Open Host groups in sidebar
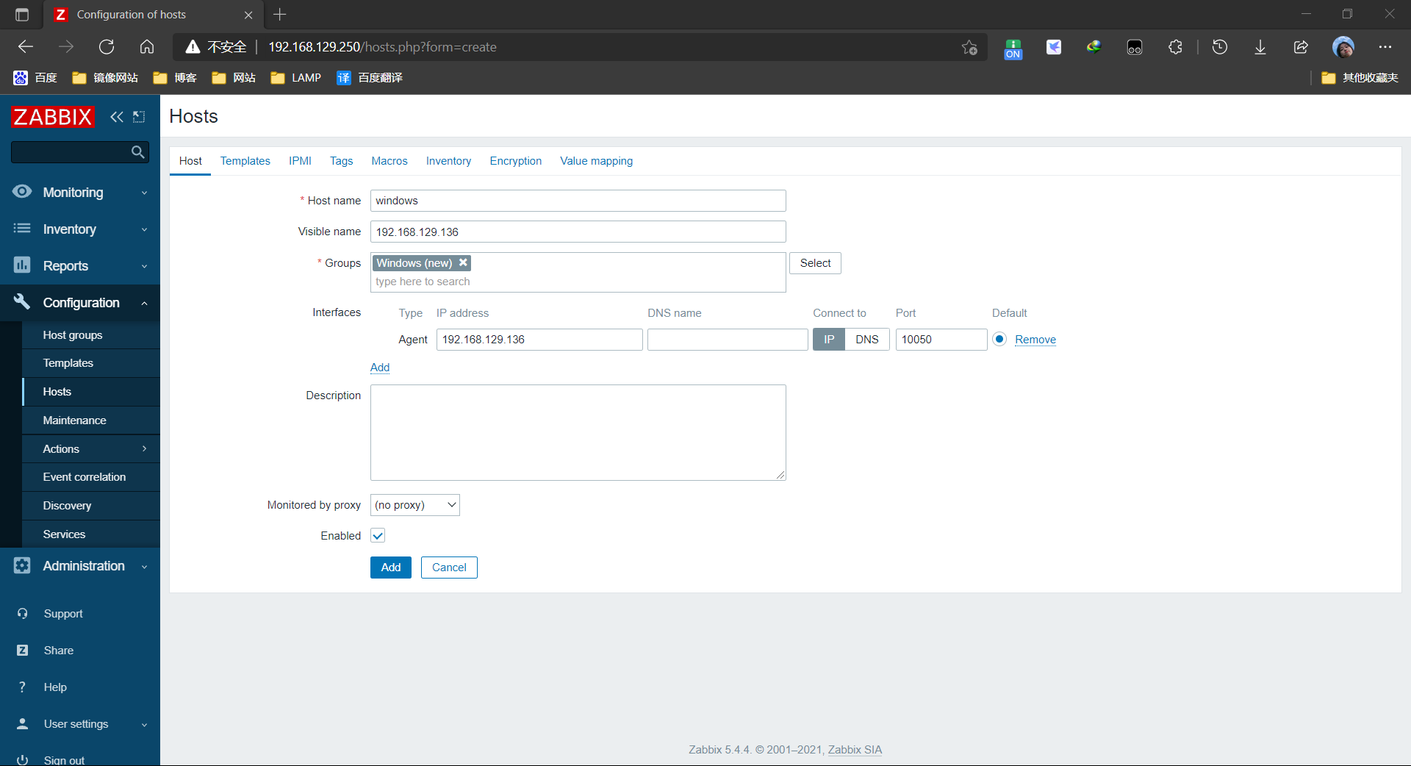This screenshot has width=1411, height=766. (91, 335)
